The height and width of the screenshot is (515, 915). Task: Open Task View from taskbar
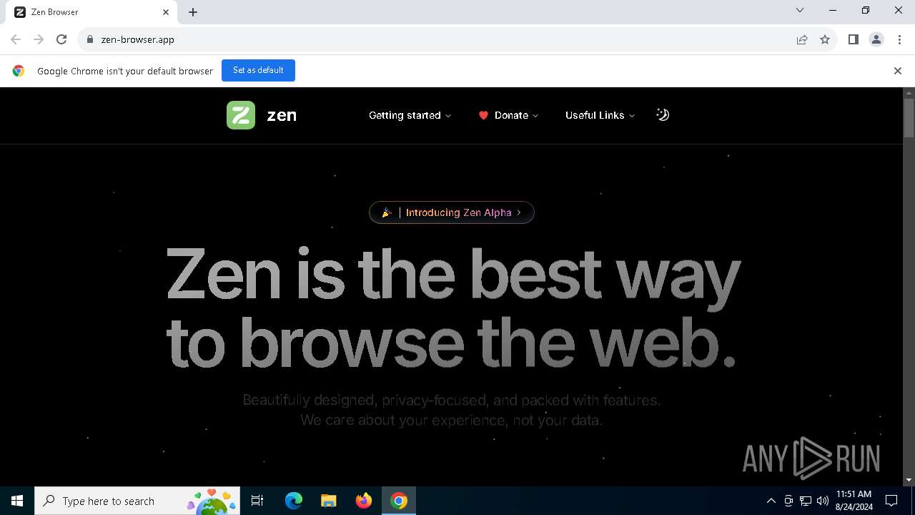(x=257, y=501)
